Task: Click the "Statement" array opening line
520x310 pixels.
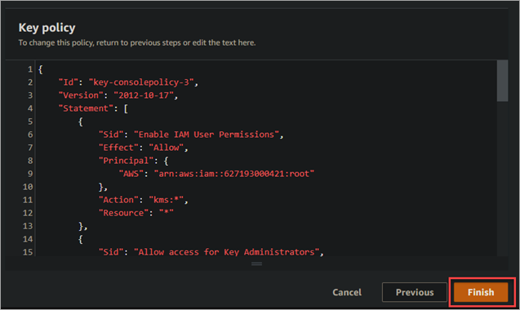Action: pos(93,108)
